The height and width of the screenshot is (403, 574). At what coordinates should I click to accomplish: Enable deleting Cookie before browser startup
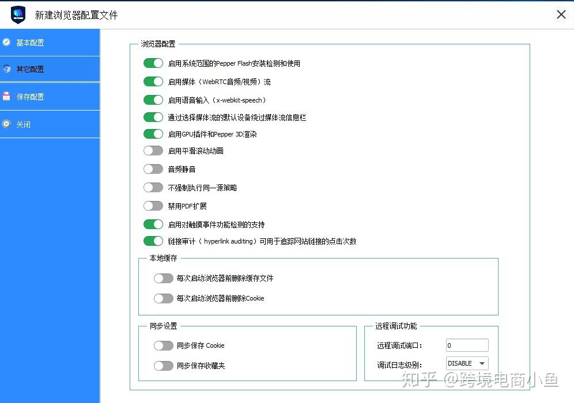click(x=164, y=298)
